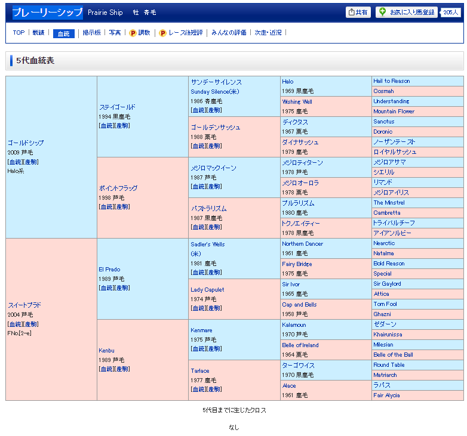
Task: Click 産駒 link under Kenbu
Action: [x=121, y=369]
